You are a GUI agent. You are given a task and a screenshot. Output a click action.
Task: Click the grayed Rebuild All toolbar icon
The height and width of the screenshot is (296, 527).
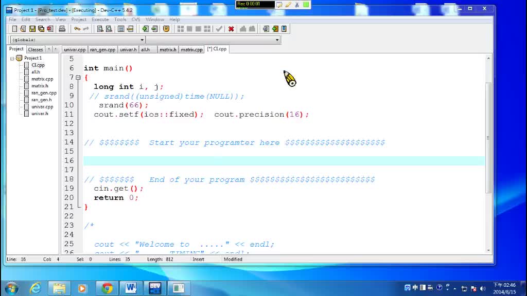coord(207,29)
